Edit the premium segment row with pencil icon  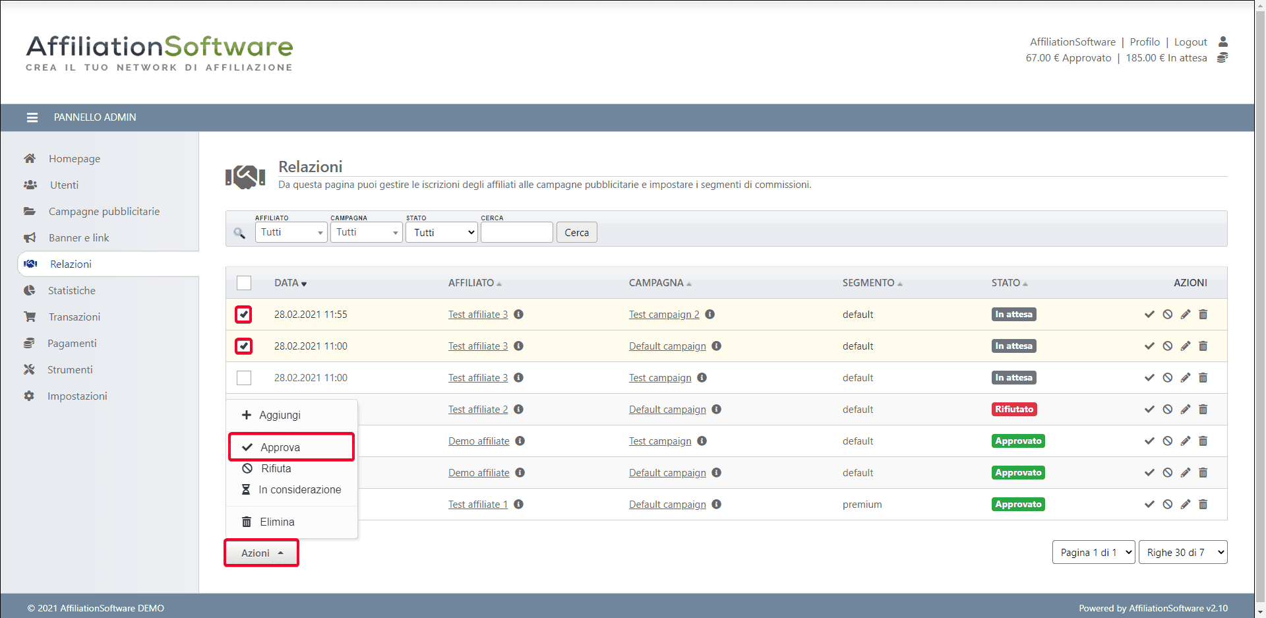coord(1185,505)
